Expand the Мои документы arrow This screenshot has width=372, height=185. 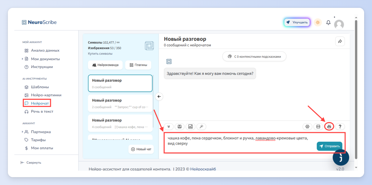[x=23, y=59]
